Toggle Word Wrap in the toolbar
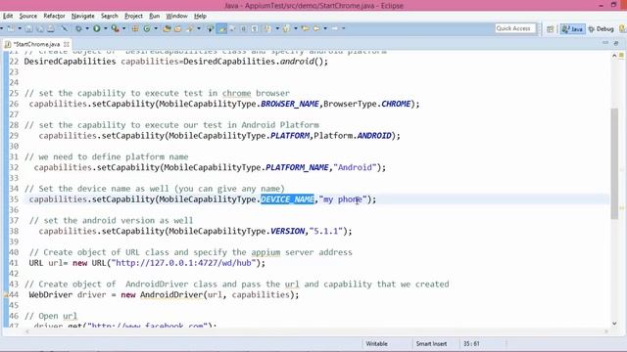 [x=232, y=28]
